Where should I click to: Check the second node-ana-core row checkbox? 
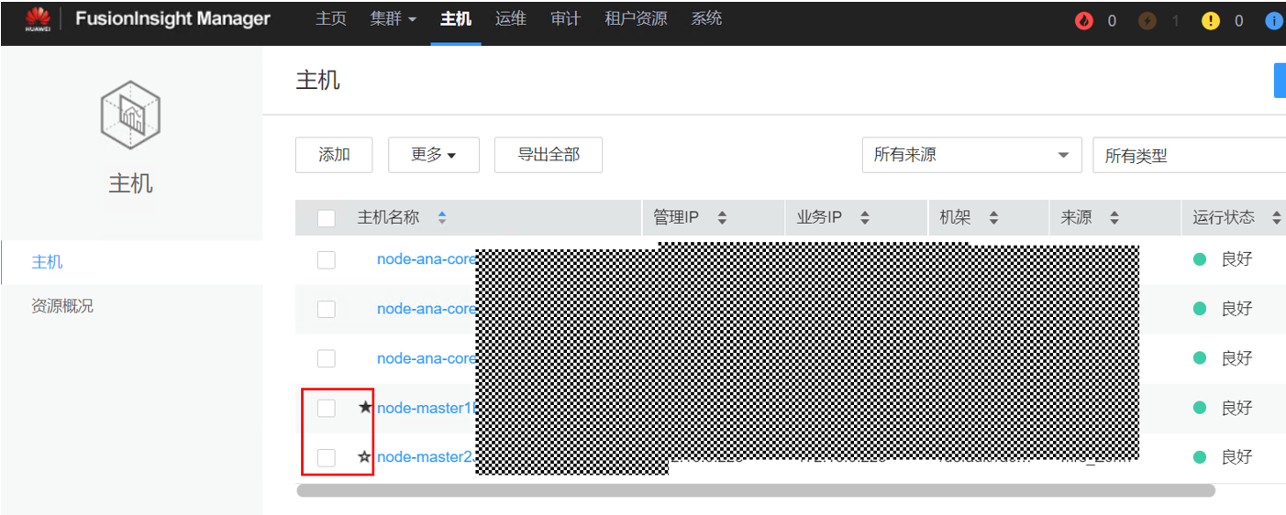(326, 309)
